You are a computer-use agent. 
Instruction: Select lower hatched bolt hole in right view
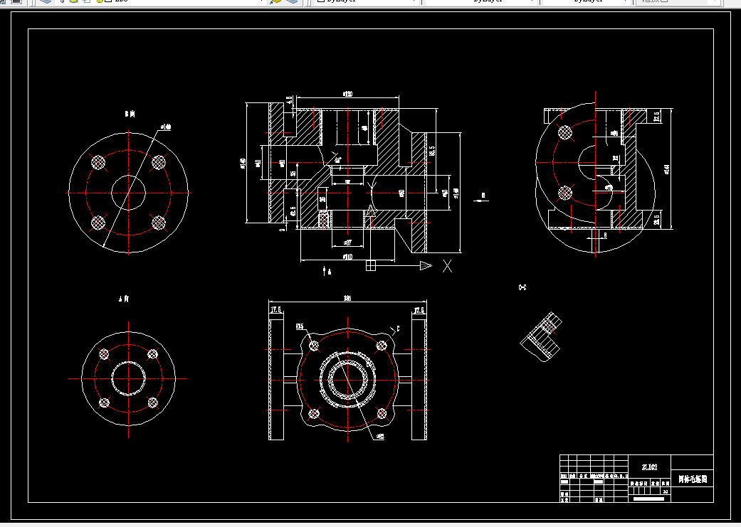pos(564,193)
